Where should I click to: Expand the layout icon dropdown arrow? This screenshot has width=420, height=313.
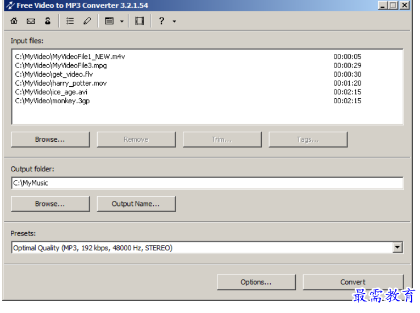(x=121, y=21)
